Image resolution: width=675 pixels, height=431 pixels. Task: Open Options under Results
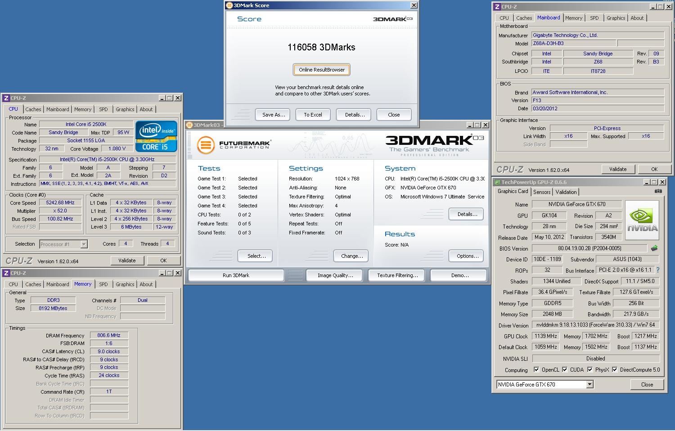click(467, 256)
